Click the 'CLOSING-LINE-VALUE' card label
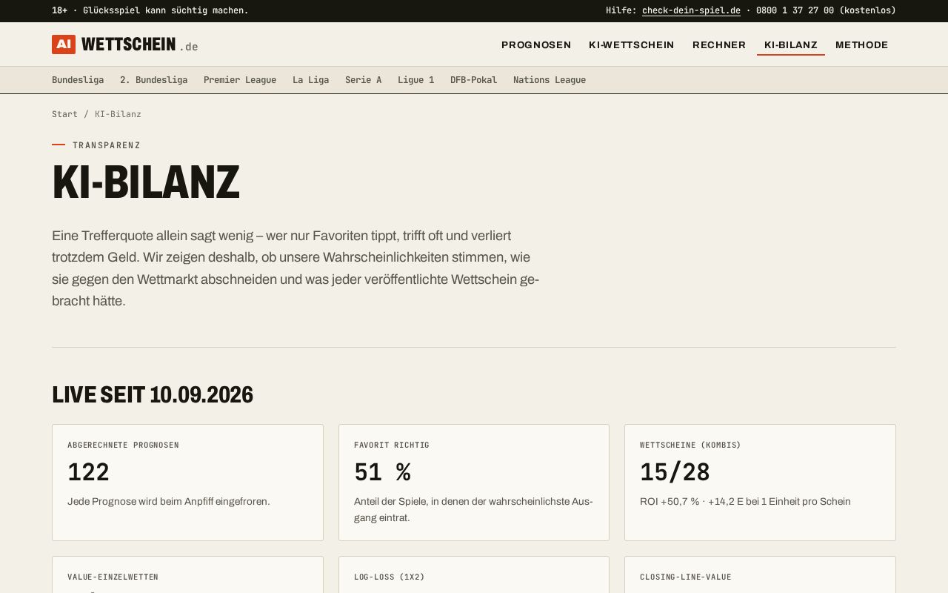 pos(686,577)
